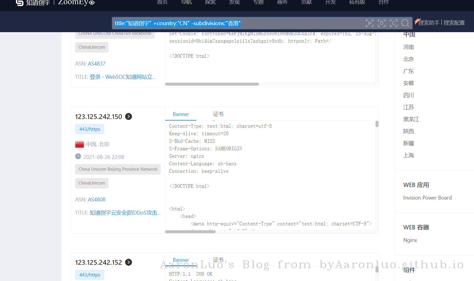Click the clock icon beside 2021-08-26 22:08
The image size is (474, 281).
[78, 157]
